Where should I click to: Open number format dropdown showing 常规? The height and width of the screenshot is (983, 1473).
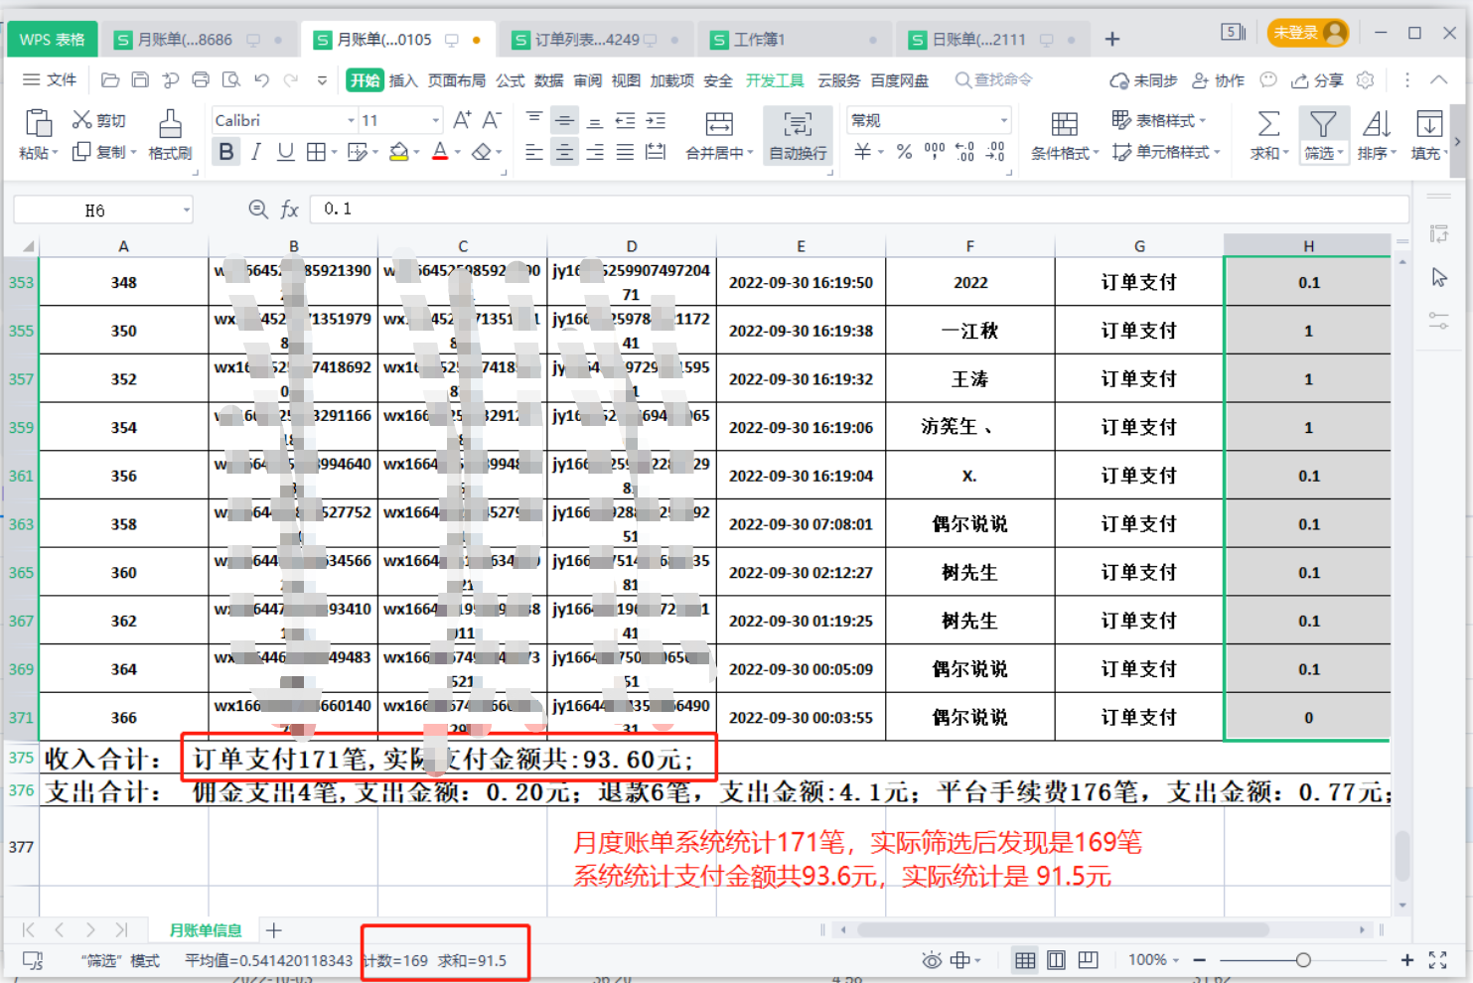[1003, 120]
